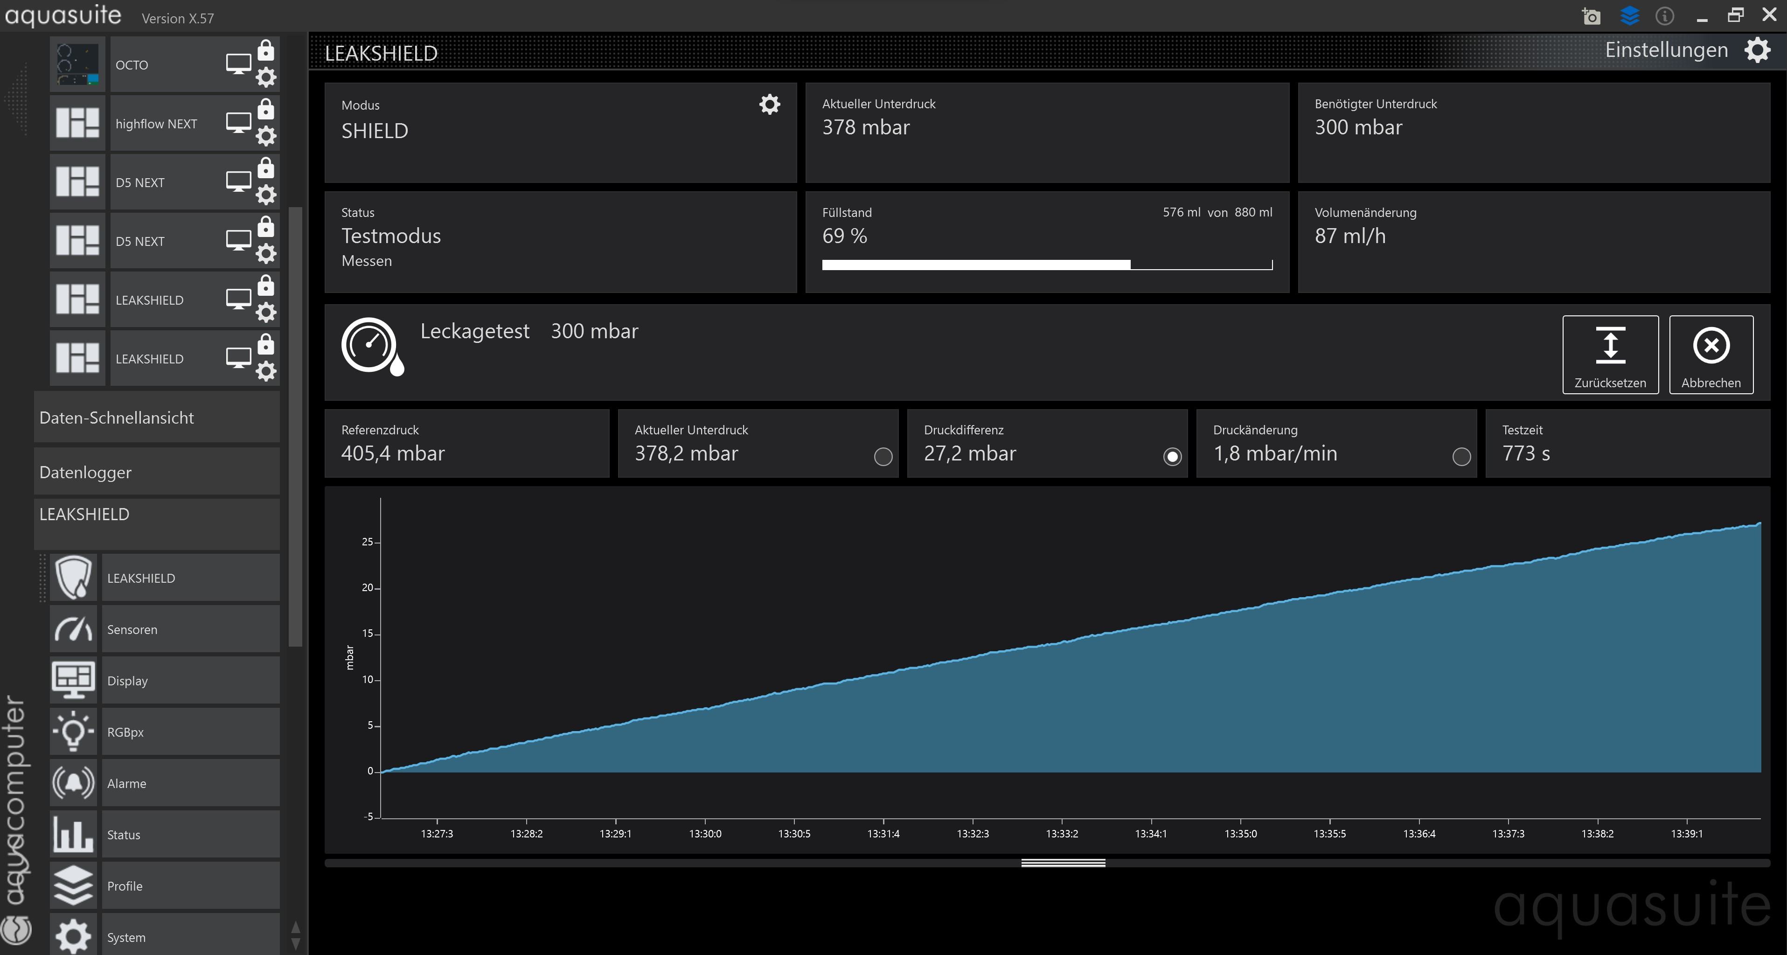Click the Status bar chart icon
Screen dimensions: 1787x955
pos(74,834)
